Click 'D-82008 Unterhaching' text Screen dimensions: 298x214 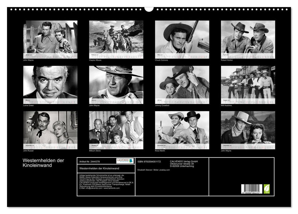tap(182, 166)
